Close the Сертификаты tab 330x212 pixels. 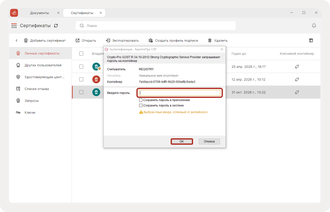(x=101, y=13)
